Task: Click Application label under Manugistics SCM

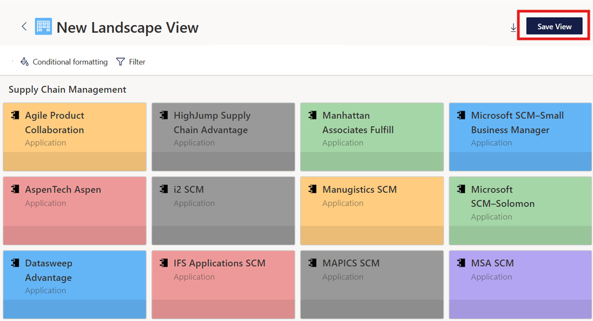Action: pos(343,203)
